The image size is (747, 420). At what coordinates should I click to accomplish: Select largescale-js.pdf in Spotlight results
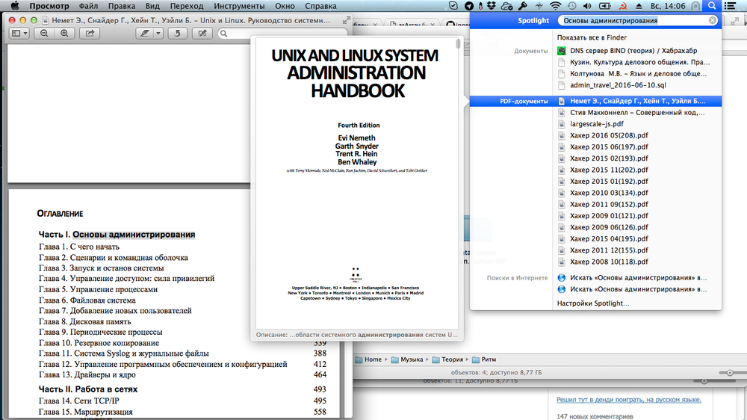(x=596, y=124)
